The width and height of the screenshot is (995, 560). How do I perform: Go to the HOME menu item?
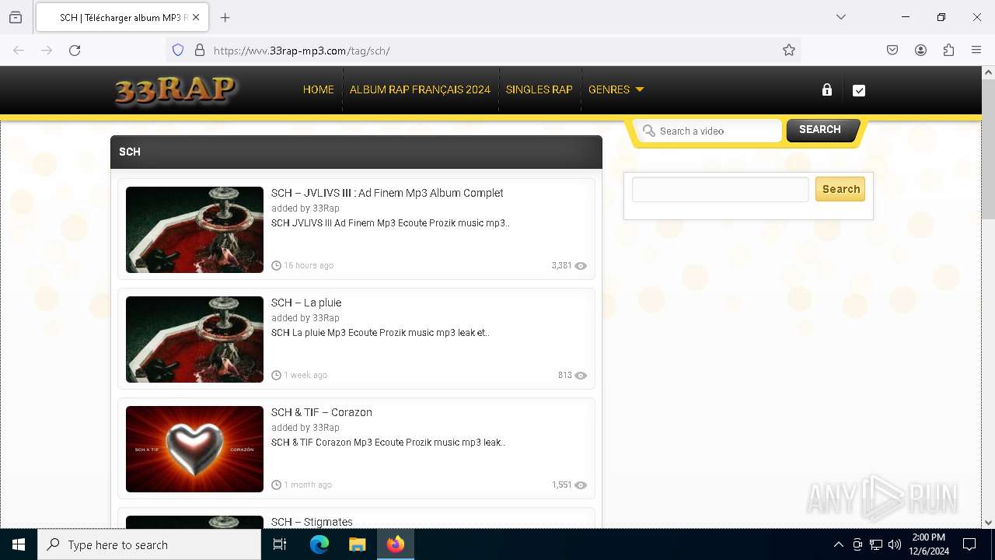(x=318, y=89)
